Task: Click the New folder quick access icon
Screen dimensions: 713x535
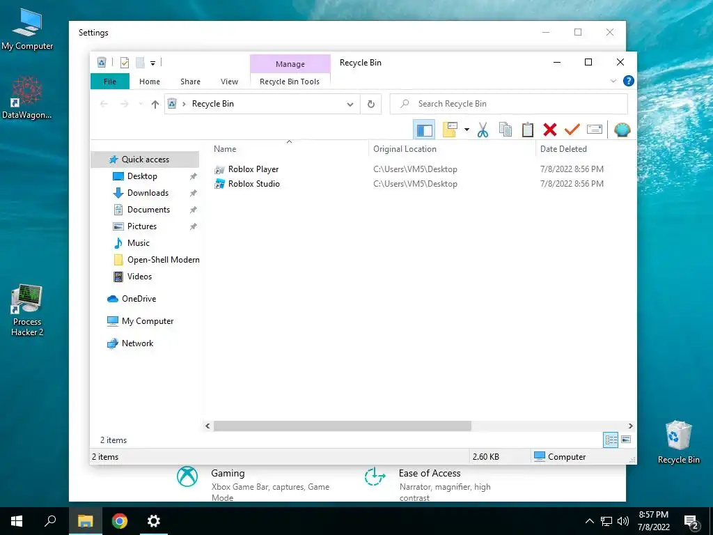Action: (x=140, y=63)
